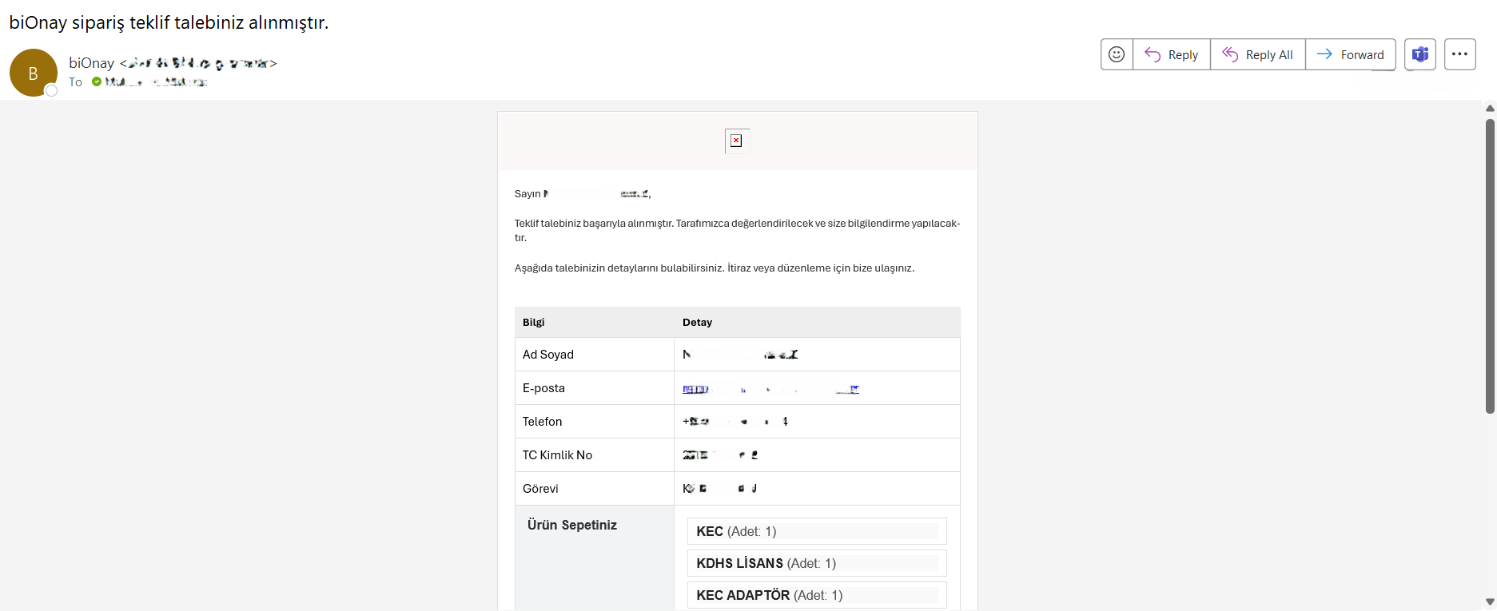Click the green presence check icon

click(x=97, y=81)
